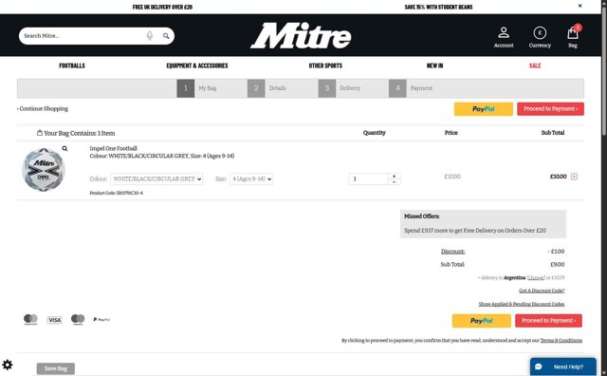
Task: Open the shopping Bag icon
Action: pyautogui.click(x=573, y=36)
